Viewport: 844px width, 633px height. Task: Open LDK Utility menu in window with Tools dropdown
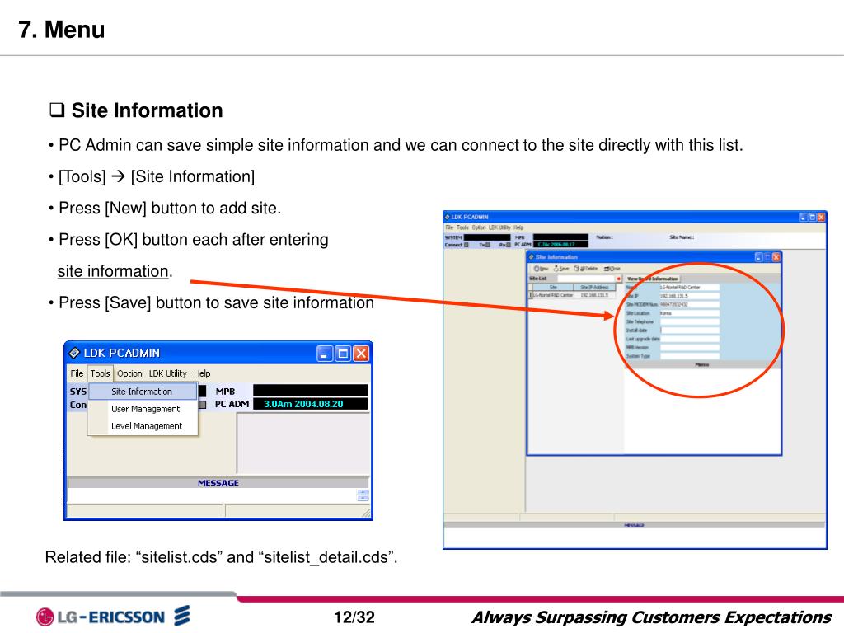click(168, 373)
